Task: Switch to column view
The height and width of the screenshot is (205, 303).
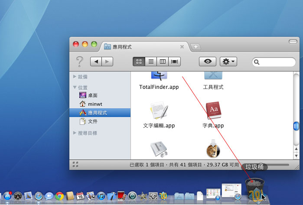Action: 163,62
